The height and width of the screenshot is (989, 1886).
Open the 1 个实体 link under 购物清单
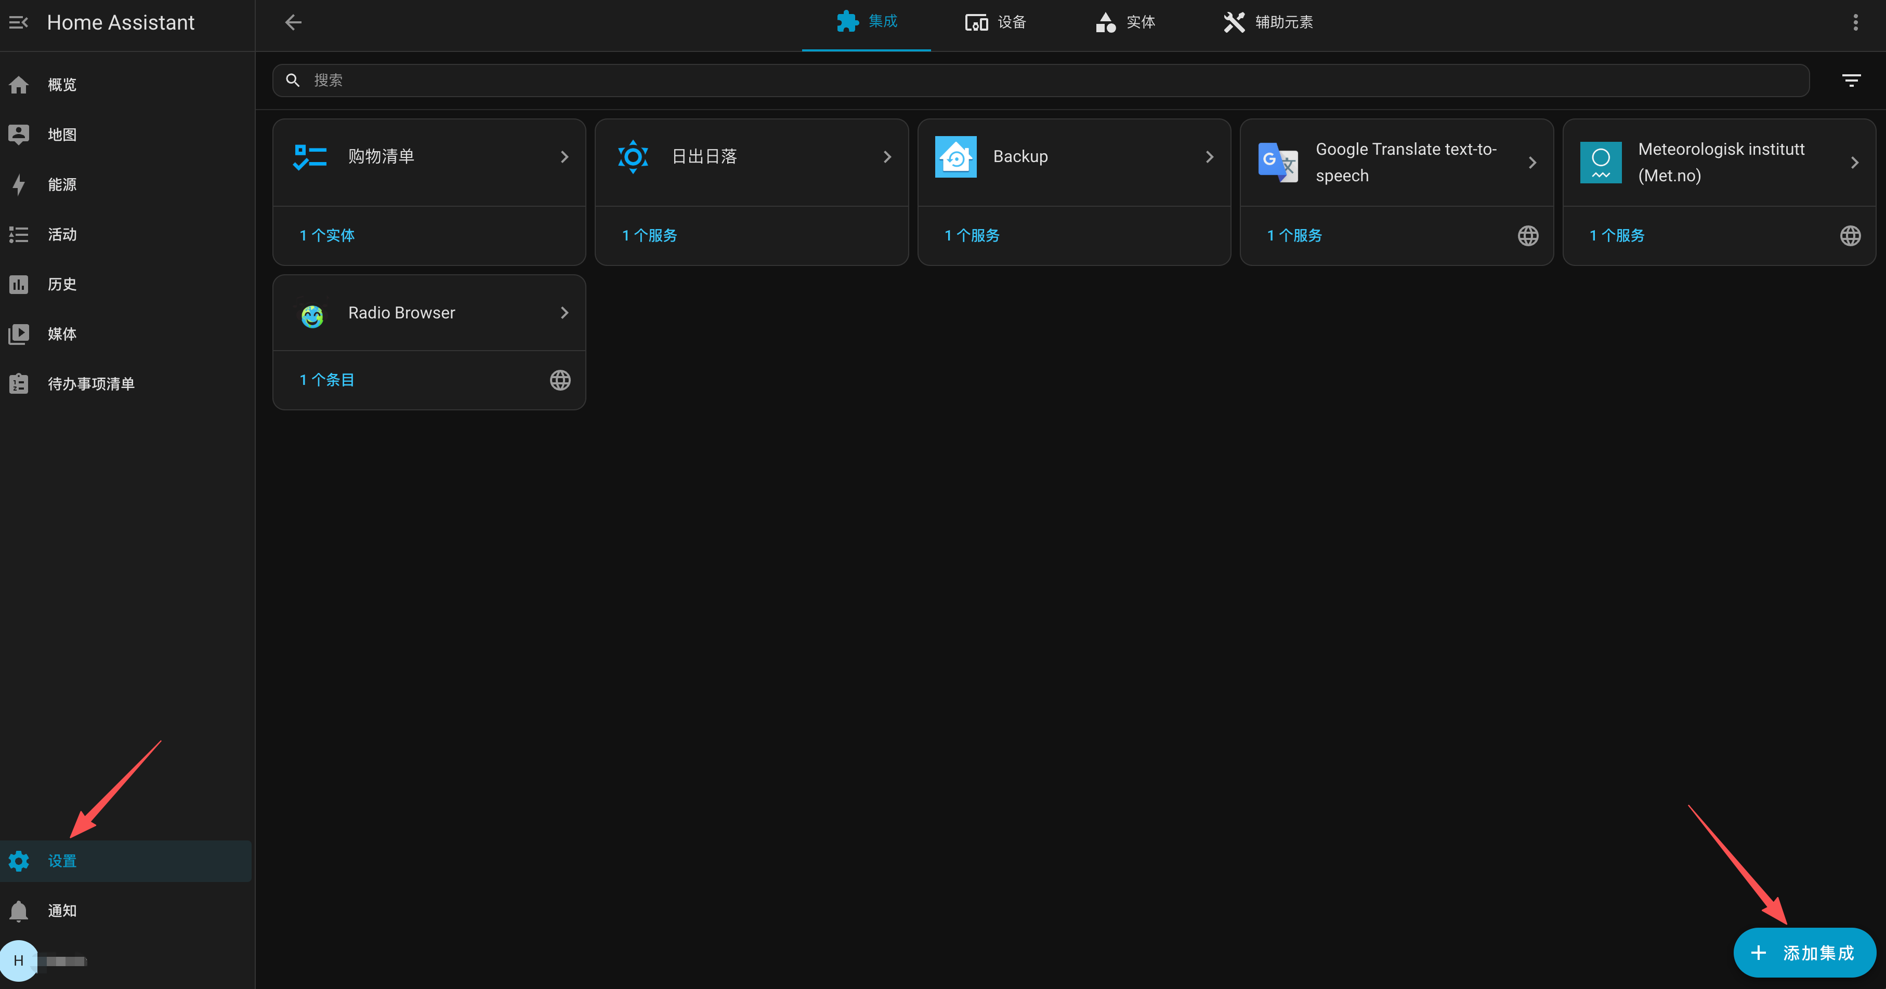(x=326, y=235)
